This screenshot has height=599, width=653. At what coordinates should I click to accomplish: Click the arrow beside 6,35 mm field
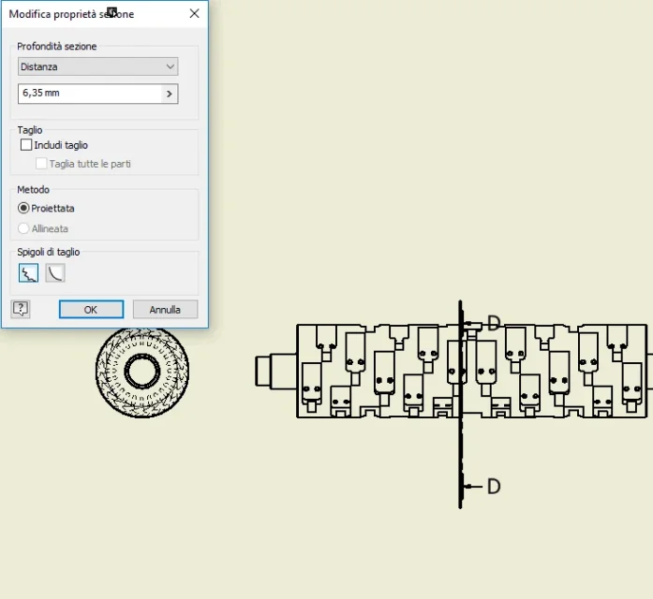click(x=170, y=94)
